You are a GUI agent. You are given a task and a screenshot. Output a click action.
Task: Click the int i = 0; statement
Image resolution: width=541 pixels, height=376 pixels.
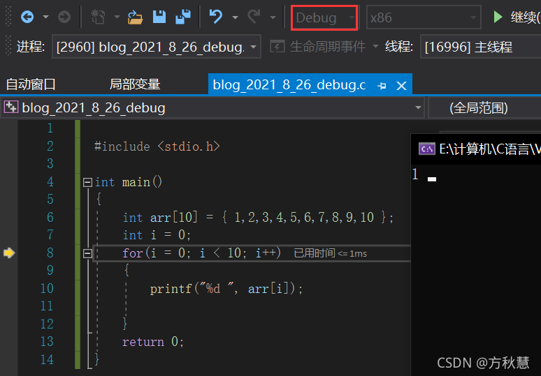click(x=157, y=235)
